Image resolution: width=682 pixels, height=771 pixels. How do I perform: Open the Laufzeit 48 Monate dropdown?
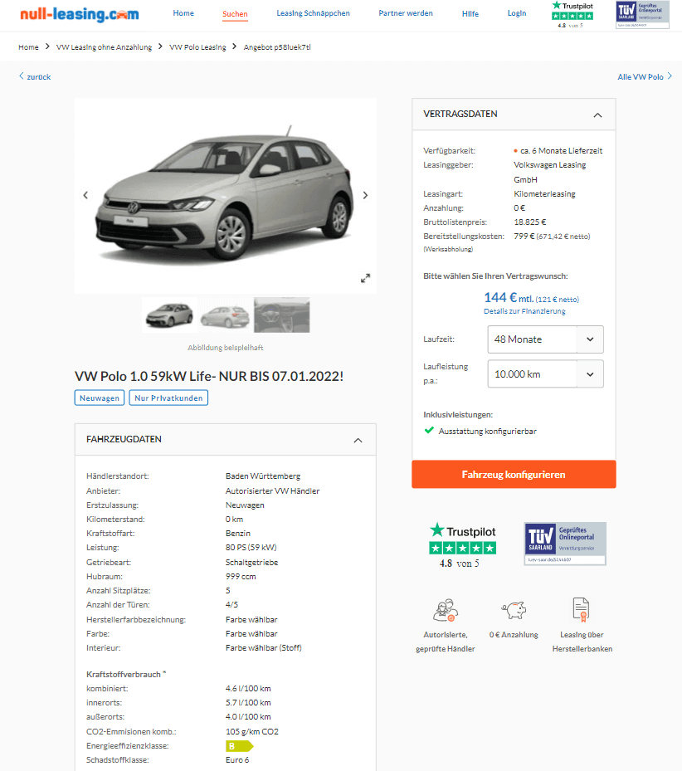pos(545,339)
